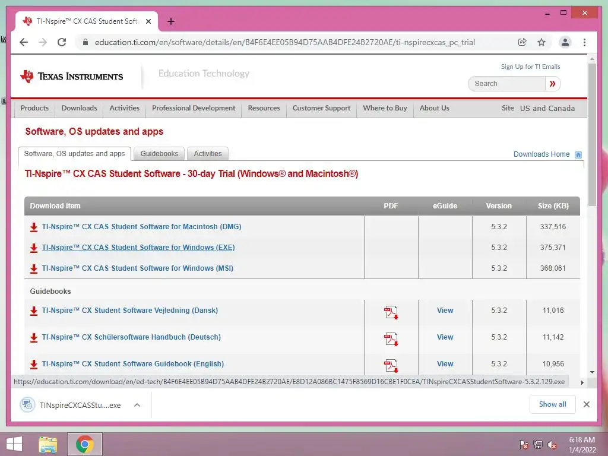Click the page vertical scrollbar thumb

point(592,134)
